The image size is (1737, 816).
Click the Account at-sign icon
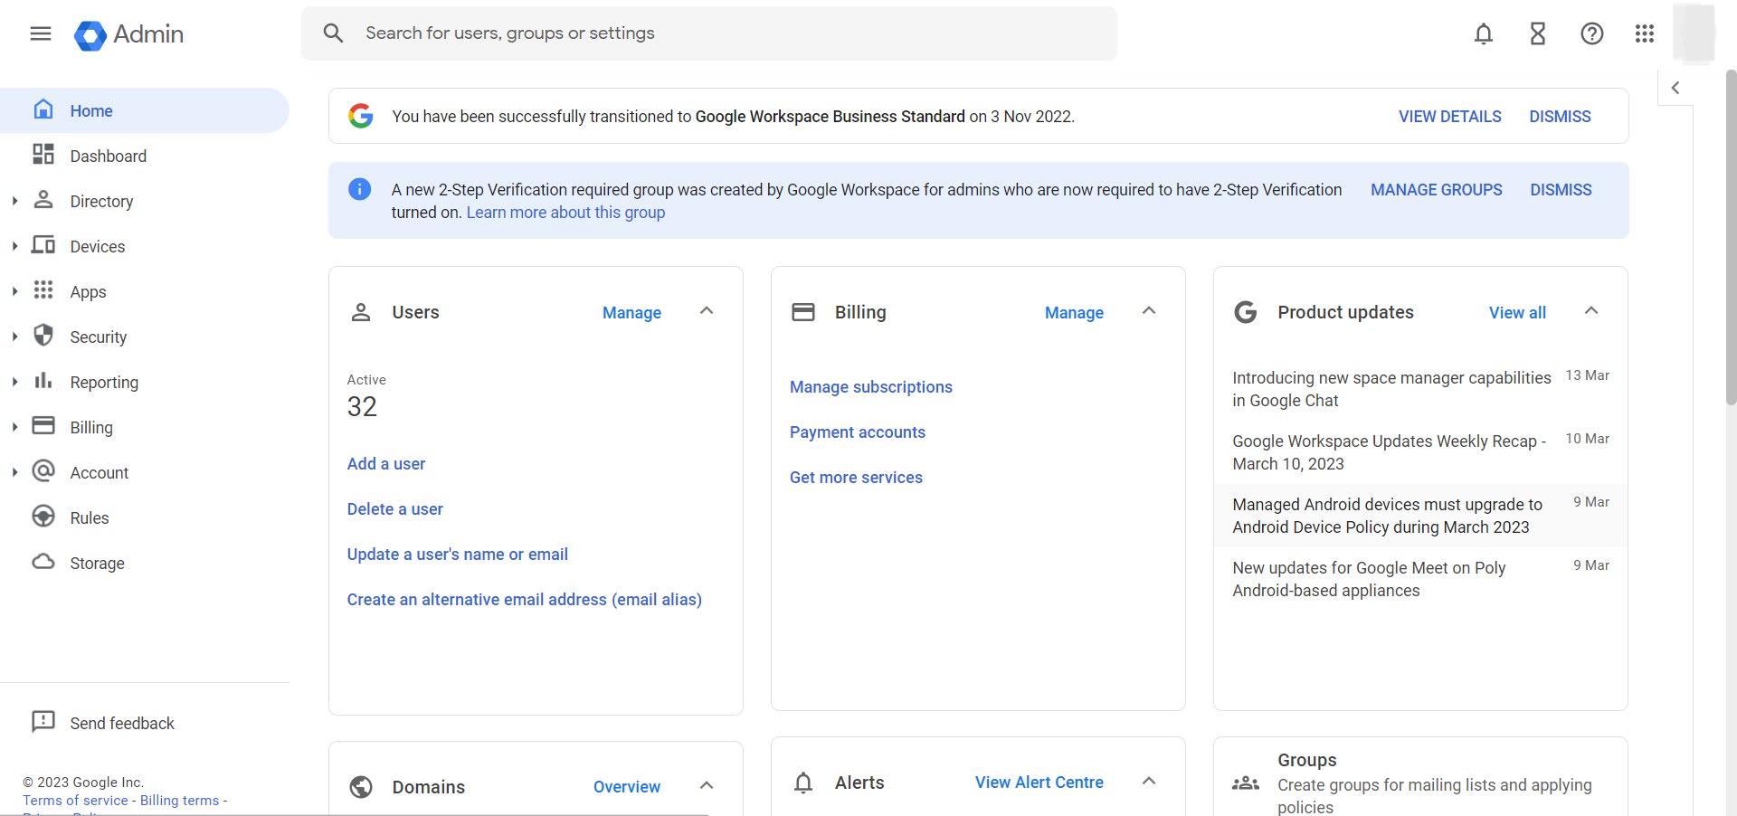click(x=43, y=471)
